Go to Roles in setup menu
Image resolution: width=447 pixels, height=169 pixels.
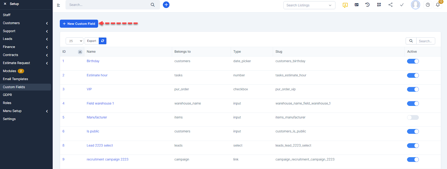click(7, 103)
